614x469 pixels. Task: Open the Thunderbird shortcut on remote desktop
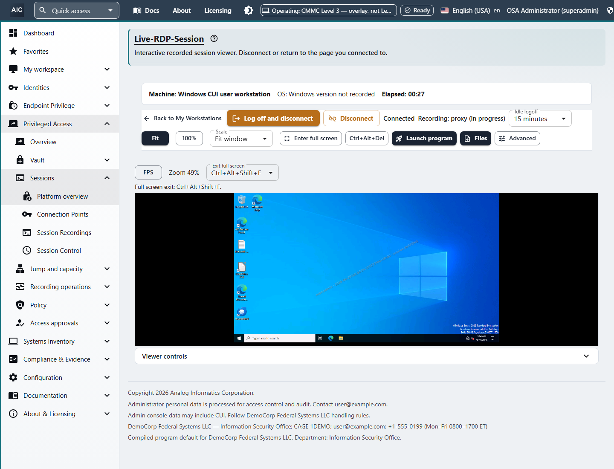click(242, 313)
